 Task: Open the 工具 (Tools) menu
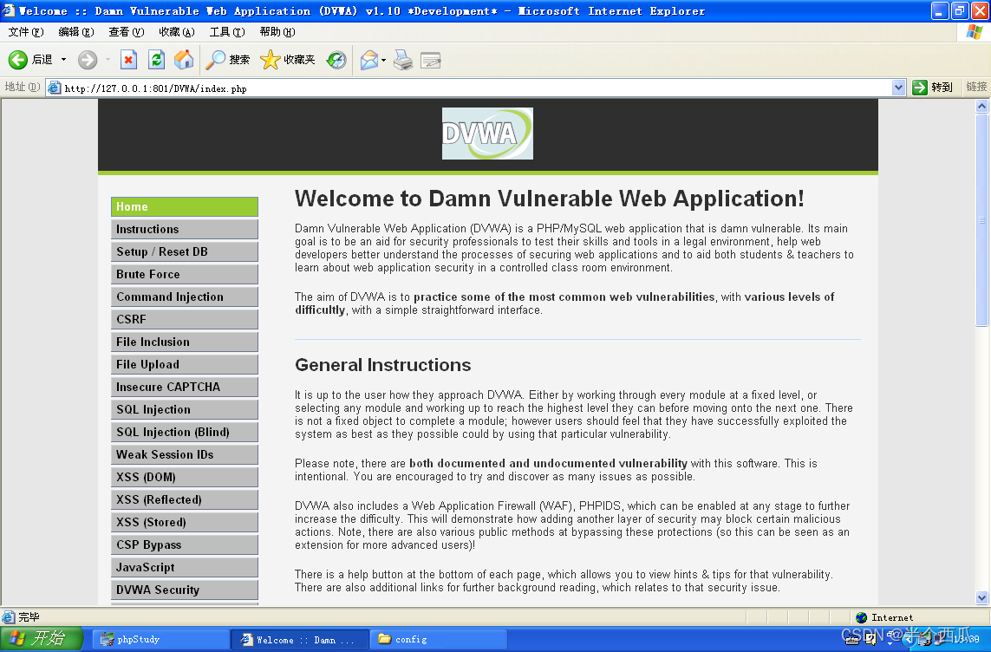point(227,31)
